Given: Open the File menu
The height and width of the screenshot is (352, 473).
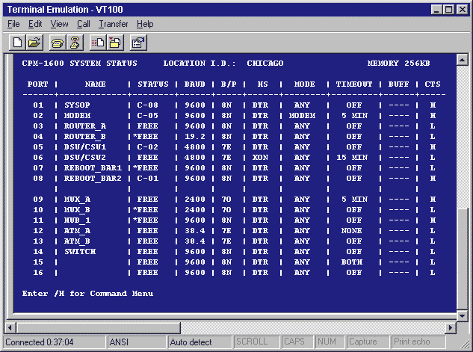Looking at the screenshot, I should click(x=13, y=24).
